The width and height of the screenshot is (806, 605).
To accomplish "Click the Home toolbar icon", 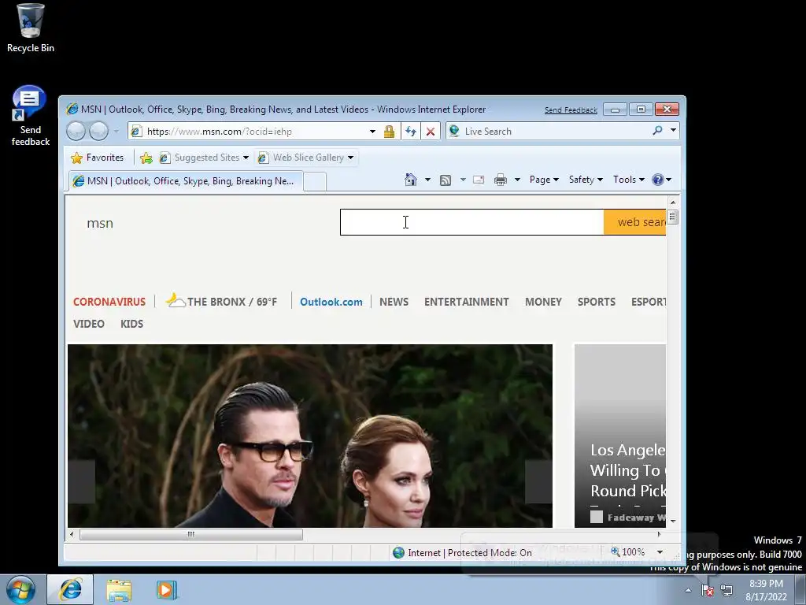I will 411,180.
